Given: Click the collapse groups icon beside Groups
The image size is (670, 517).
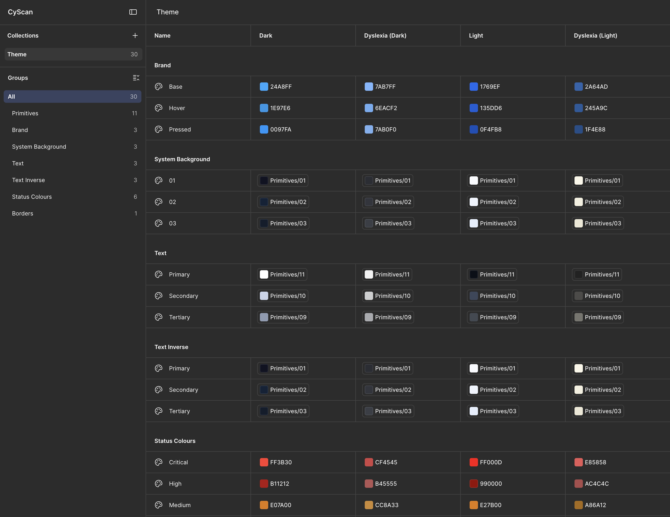Looking at the screenshot, I should pyautogui.click(x=136, y=78).
